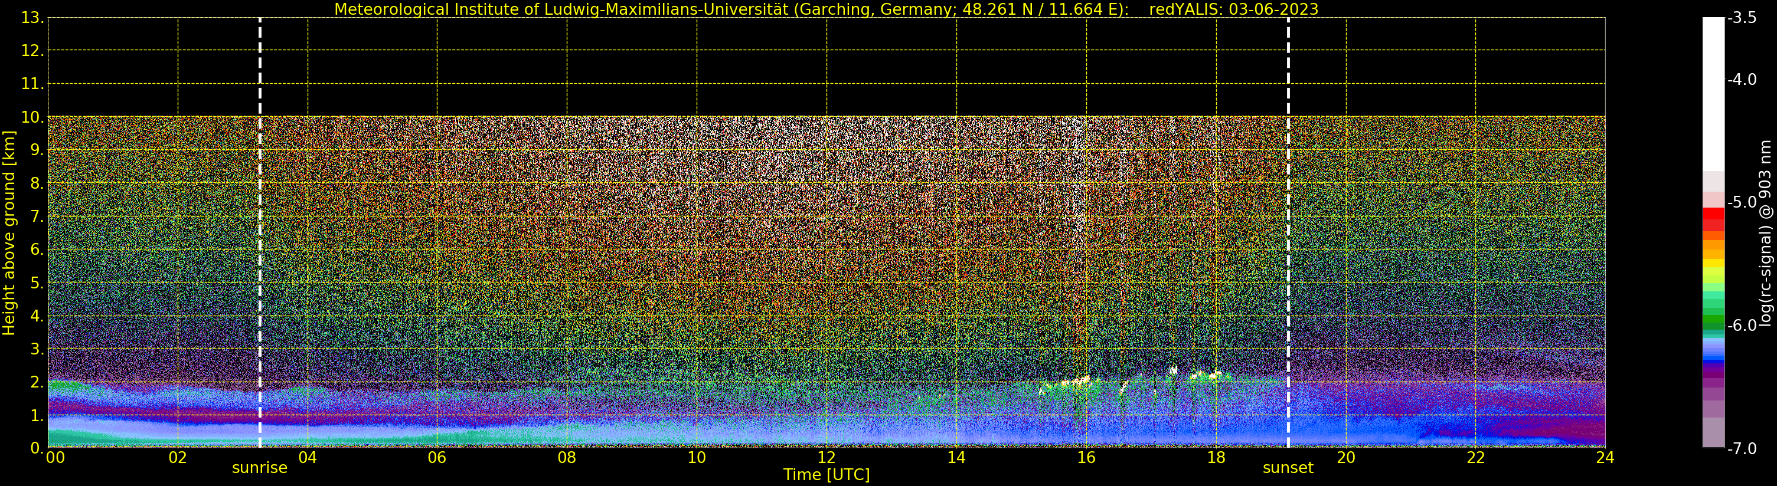The height and width of the screenshot is (486, 1777).
Task: Pick the bright red band of the colorbar
Action: pyautogui.click(x=1713, y=214)
